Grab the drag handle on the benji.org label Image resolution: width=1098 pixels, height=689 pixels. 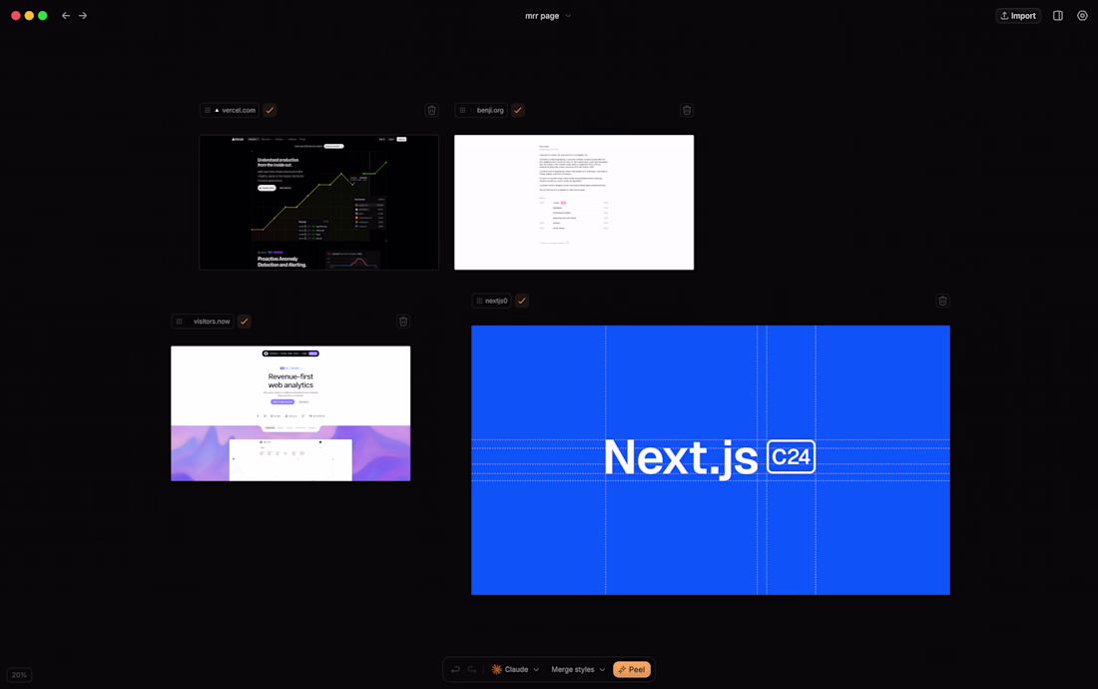point(462,110)
